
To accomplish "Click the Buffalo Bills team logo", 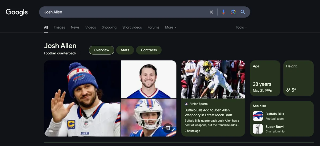I will coord(258,116).
